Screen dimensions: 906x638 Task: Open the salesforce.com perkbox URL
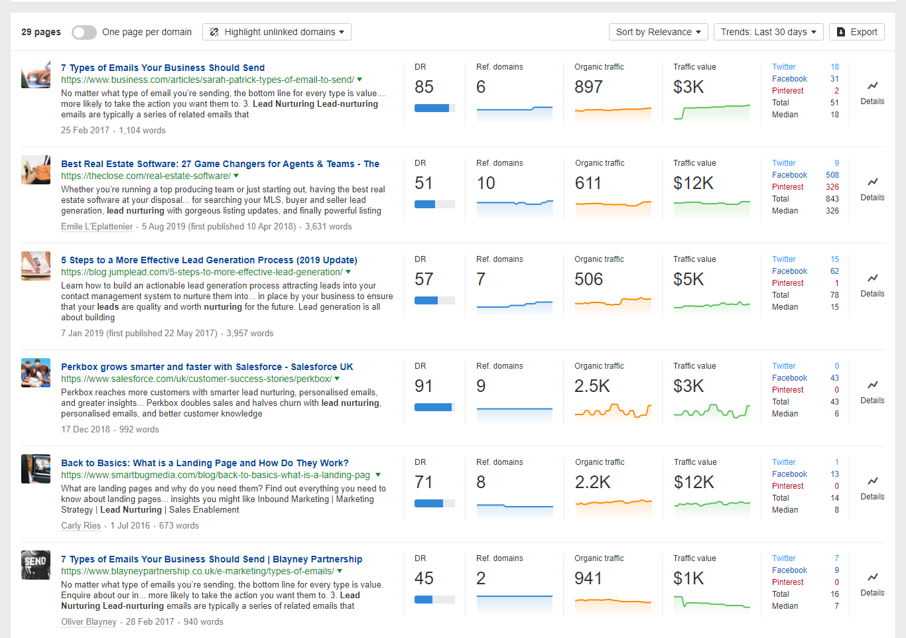coord(196,379)
